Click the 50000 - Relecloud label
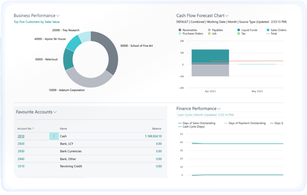The height and width of the screenshot is (195, 307). pyautogui.click(x=46, y=60)
